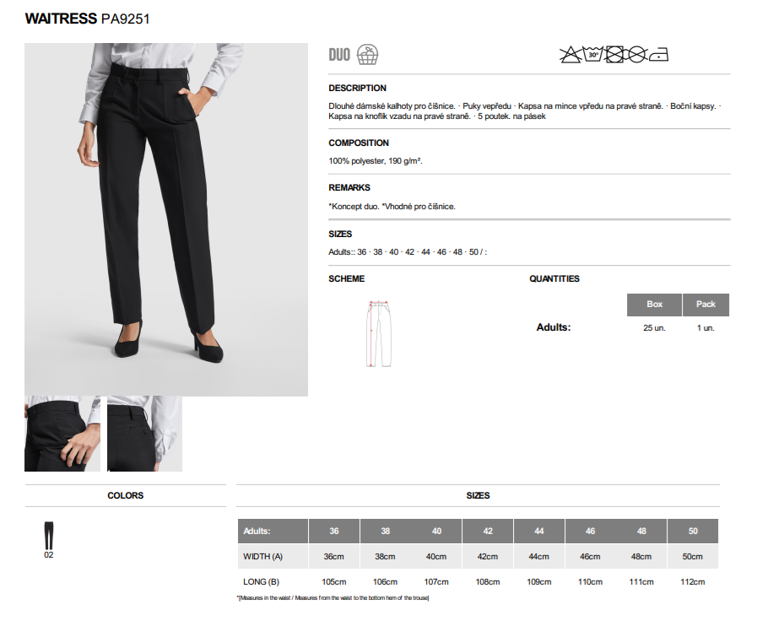Click the do-not-bleach triangle care icon

tap(570, 55)
